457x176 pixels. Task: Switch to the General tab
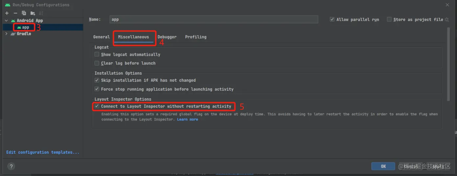point(101,37)
